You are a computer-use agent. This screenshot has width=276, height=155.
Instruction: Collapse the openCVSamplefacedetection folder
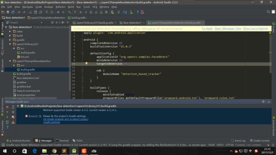coord(10,61)
